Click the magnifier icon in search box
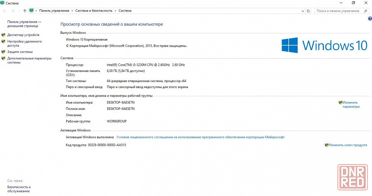Viewport: 372px width, 196px height. pyautogui.click(x=366, y=11)
